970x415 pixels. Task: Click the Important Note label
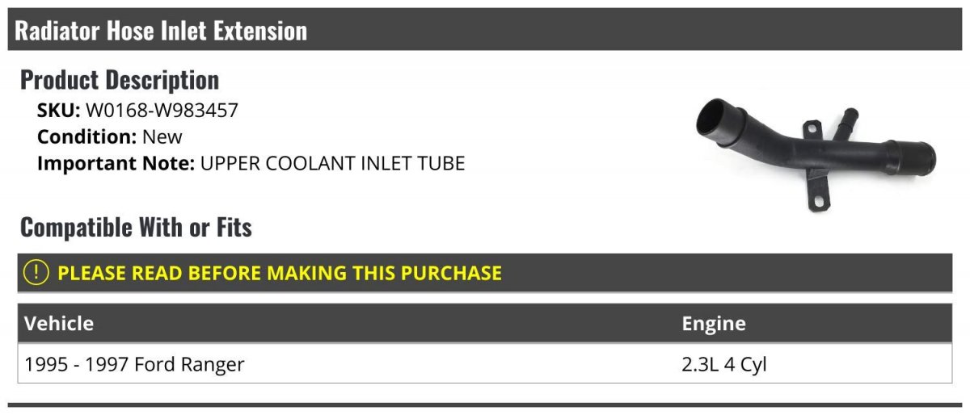[x=116, y=164]
